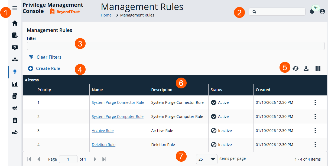The width and height of the screenshot is (328, 166).
Task: Open the row actions menu for Deletion Rule
Action: (x=315, y=145)
